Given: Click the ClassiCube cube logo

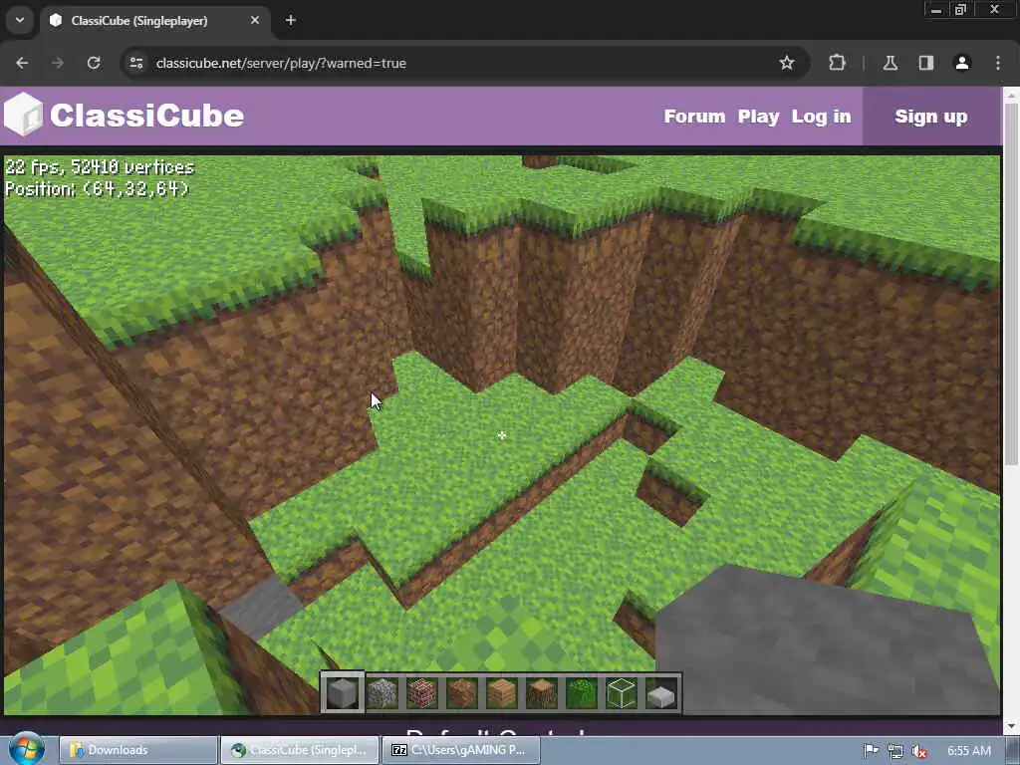Looking at the screenshot, I should [x=24, y=115].
